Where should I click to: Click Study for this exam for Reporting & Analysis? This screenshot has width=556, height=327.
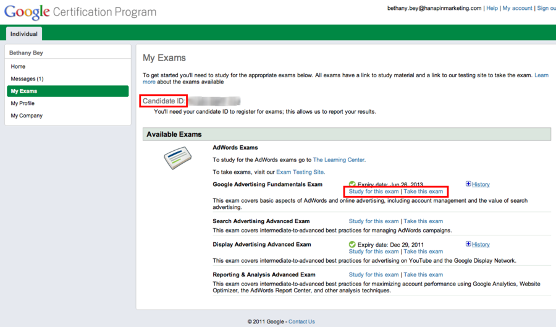pos(374,274)
